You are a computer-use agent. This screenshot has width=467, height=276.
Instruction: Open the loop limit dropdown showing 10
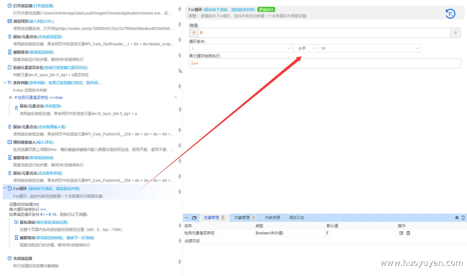369,48
